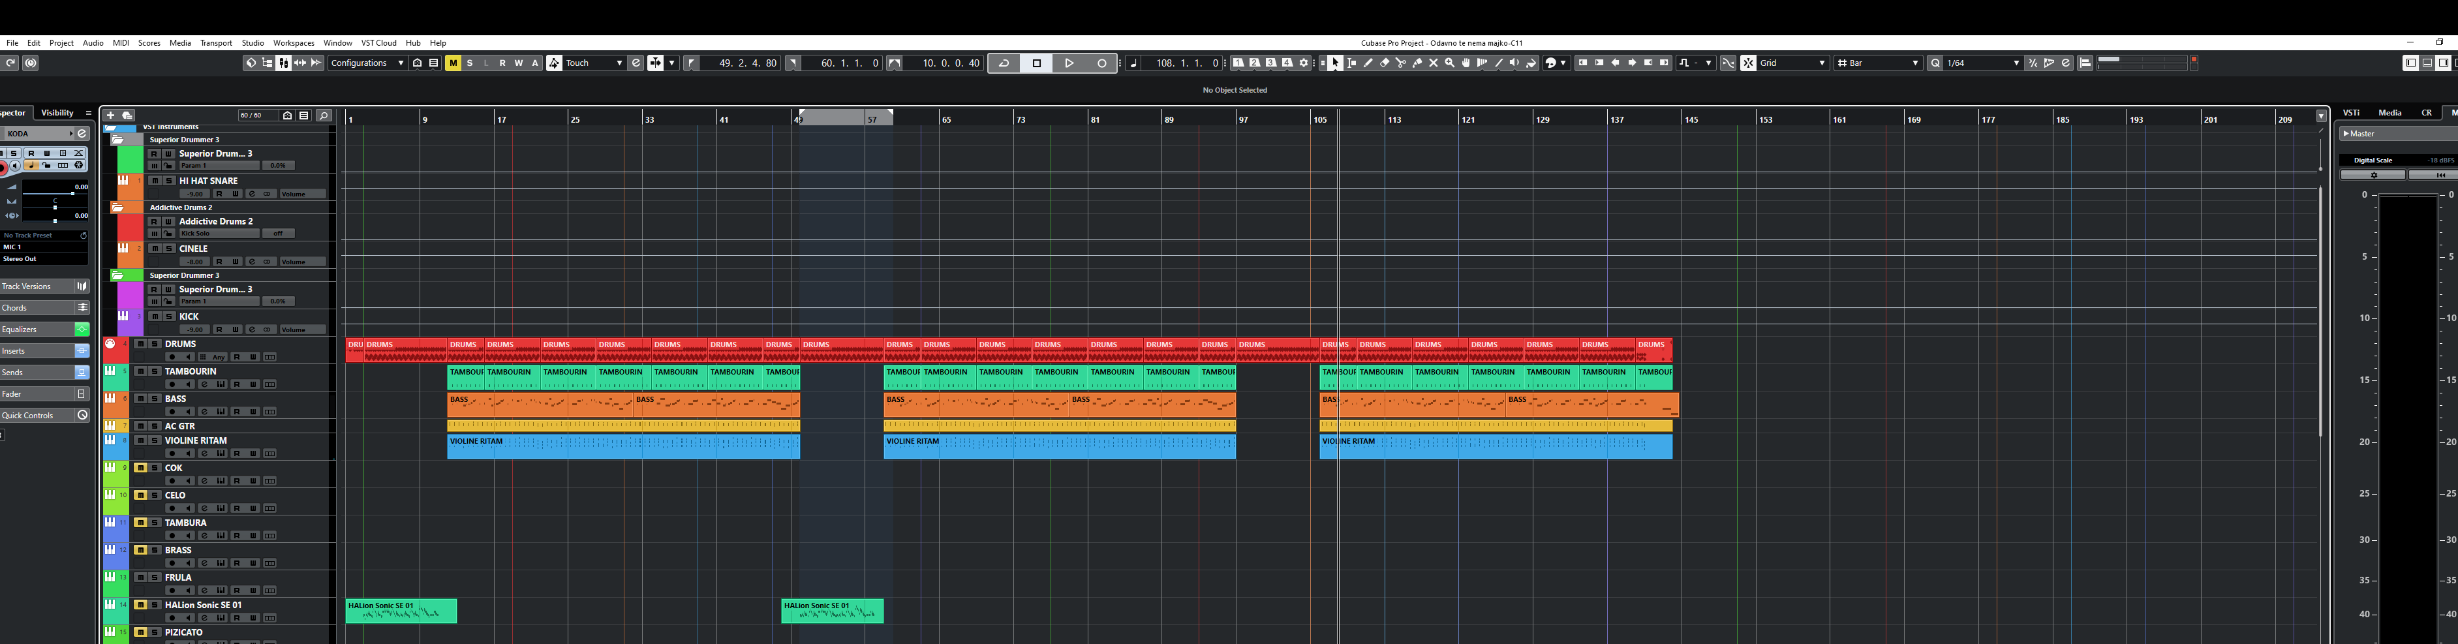Select the Draw pencil tool
The width and height of the screenshot is (2458, 644).
pos(1368,63)
